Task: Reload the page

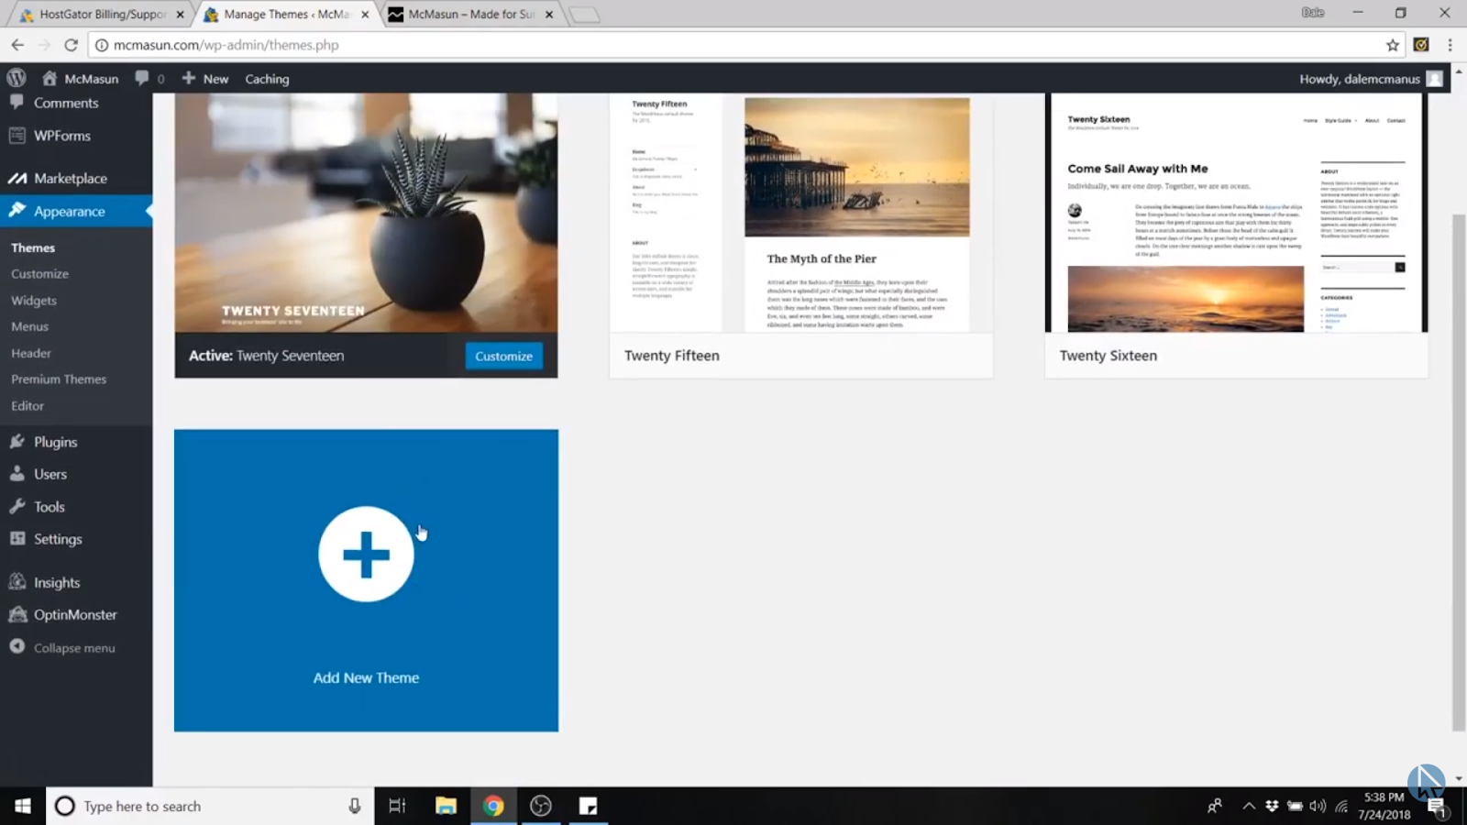Action: click(x=71, y=45)
